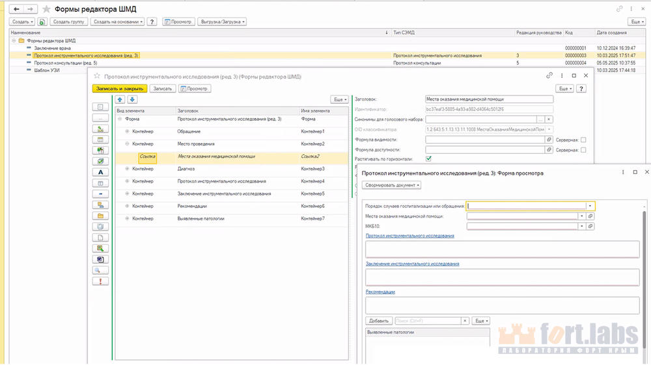Open the 'Протокол инструментального исследования' link in preview
Viewport: 651px width, 365px height.
point(409,236)
